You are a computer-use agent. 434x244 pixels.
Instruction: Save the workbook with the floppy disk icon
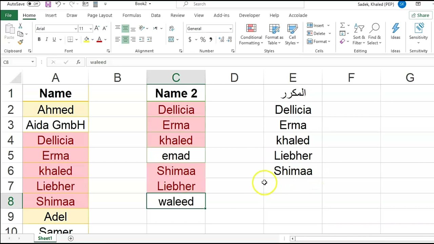pos(48,4)
